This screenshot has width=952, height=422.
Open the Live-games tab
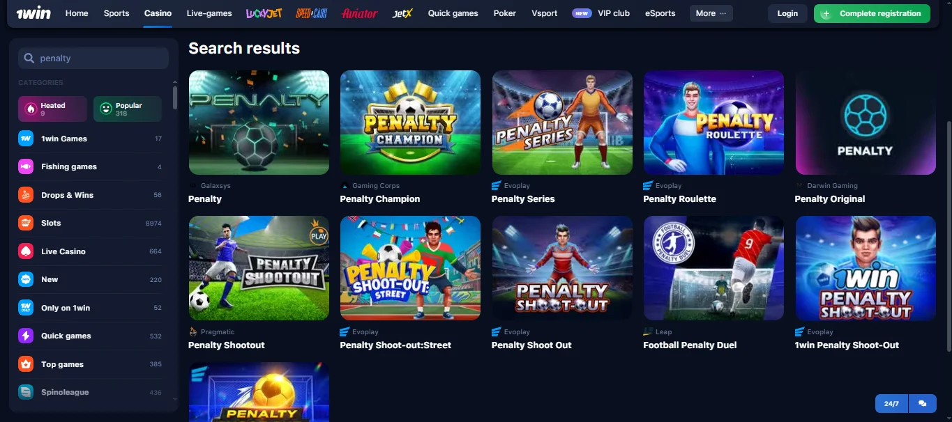209,13
